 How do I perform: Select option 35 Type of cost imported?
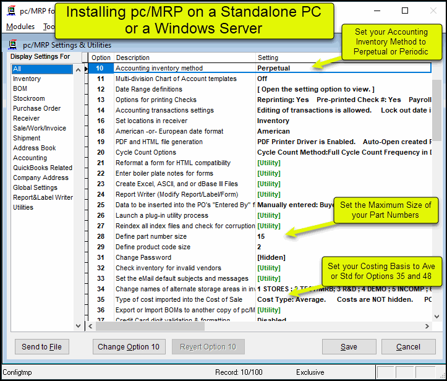tap(260, 300)
